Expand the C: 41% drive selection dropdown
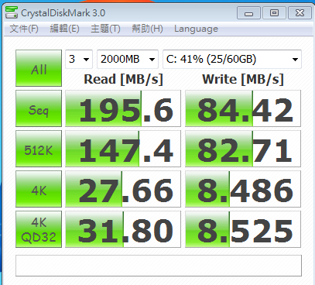The height and width of the screenshot is (285, 315). tap(232, 59)
